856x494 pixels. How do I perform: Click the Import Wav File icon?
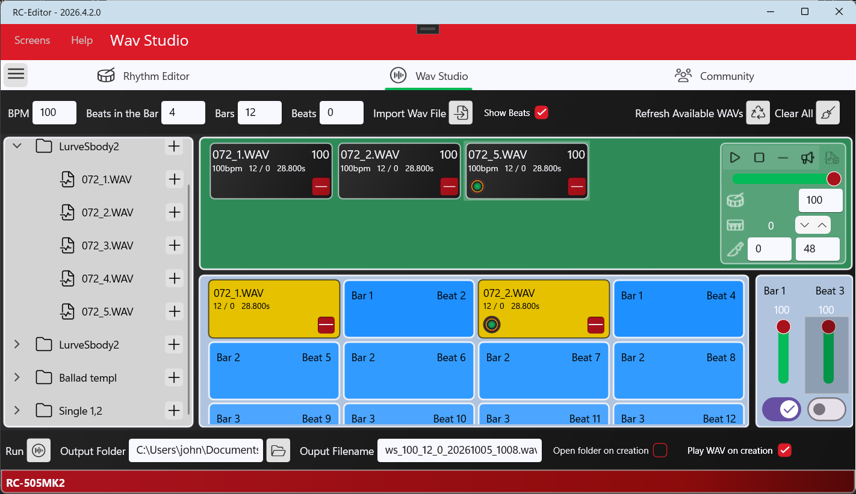tap(461, 113)
